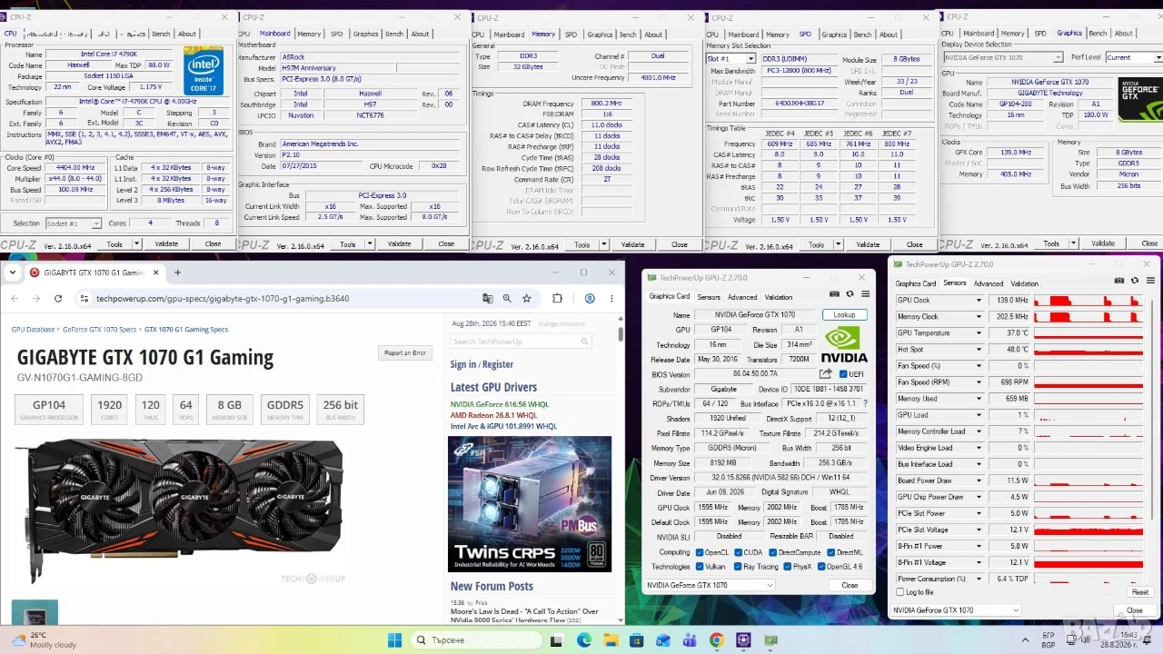Click the new tab plus button
Image resolution: width=1163 pixels, height=654 pixels.
point(177,272)
